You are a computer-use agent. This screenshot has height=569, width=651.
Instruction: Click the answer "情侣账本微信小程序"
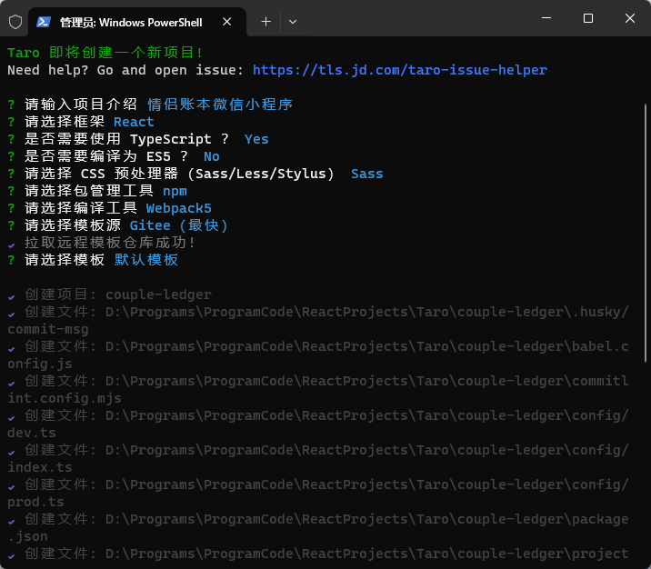[220, 105]
